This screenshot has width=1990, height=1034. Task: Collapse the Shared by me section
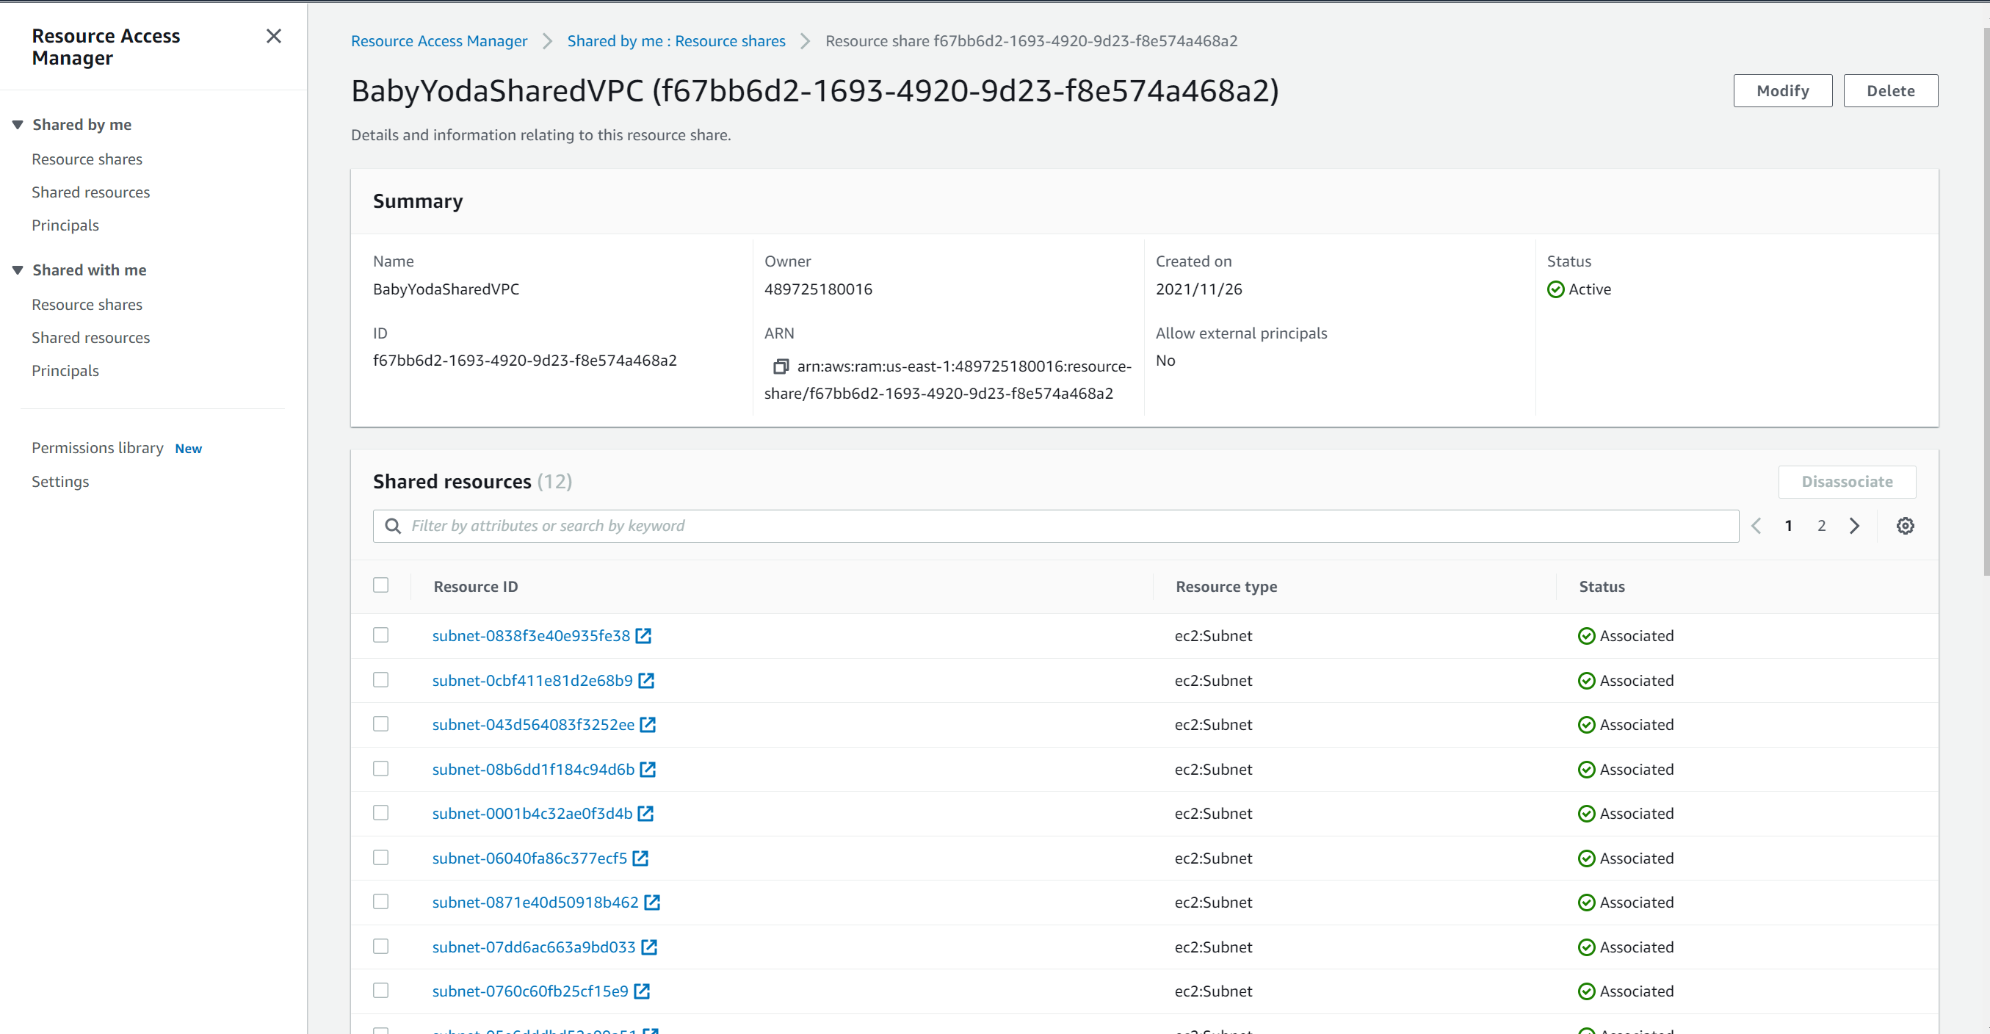click(18, 124)
